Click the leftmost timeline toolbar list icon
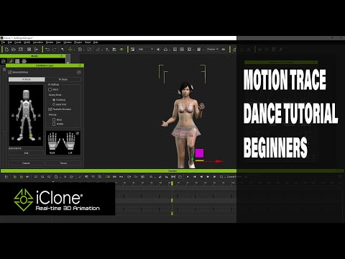 tap(6, 177)
